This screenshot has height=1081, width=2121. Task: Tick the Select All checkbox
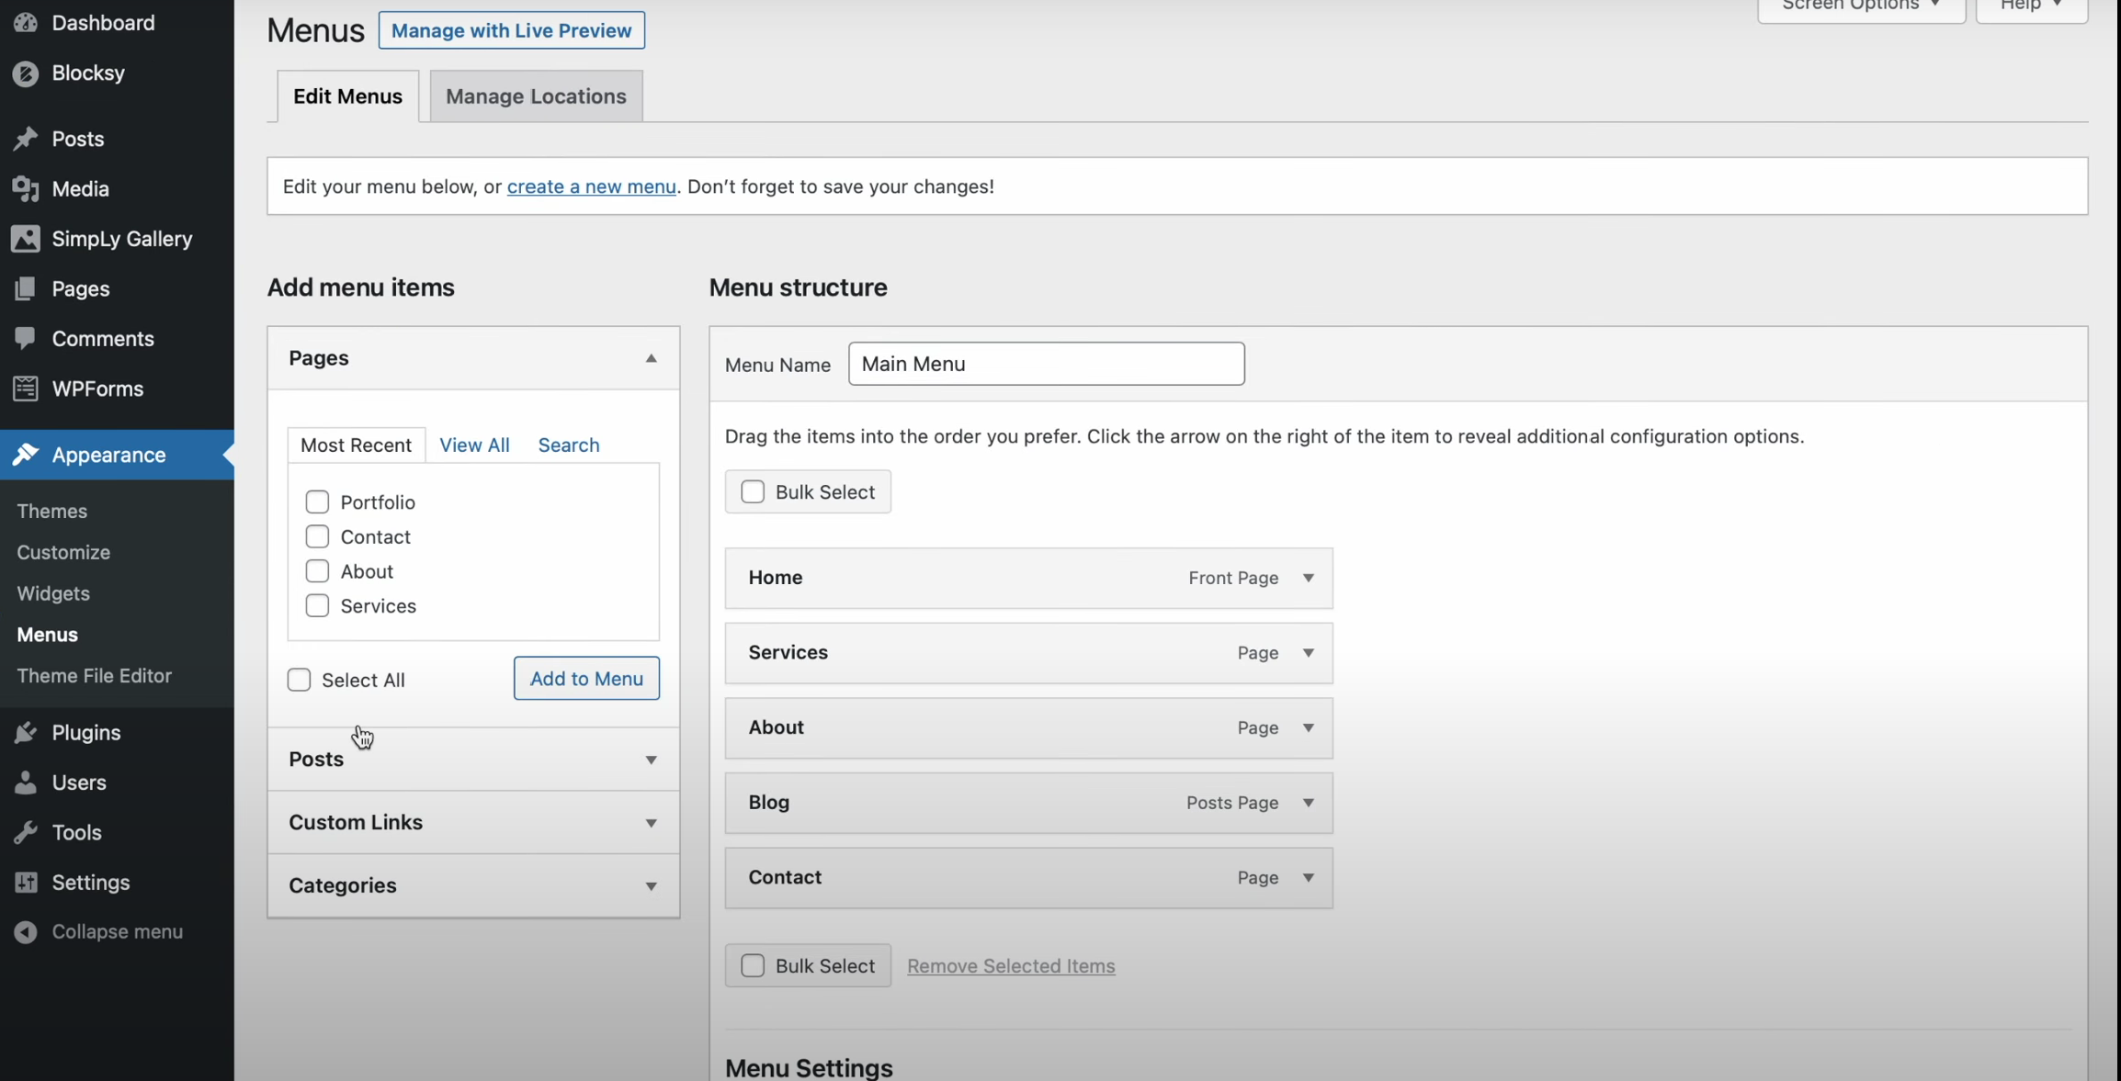tap(299, 681)
